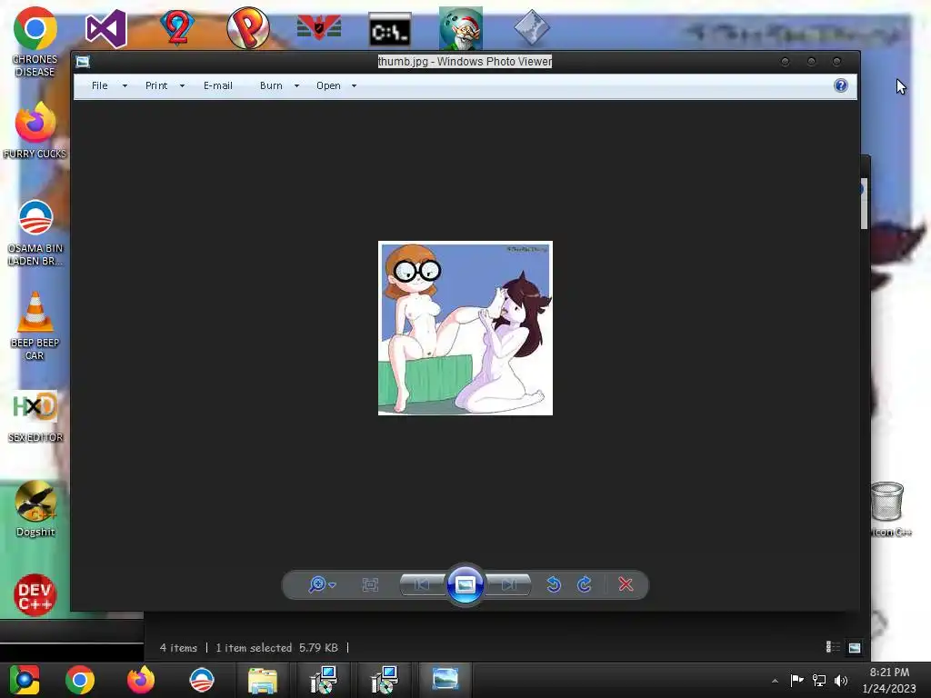This screenshot has width=931, height=698.
Task: Open the Dev C++ desktop shortcut
Action: point(35,594)
